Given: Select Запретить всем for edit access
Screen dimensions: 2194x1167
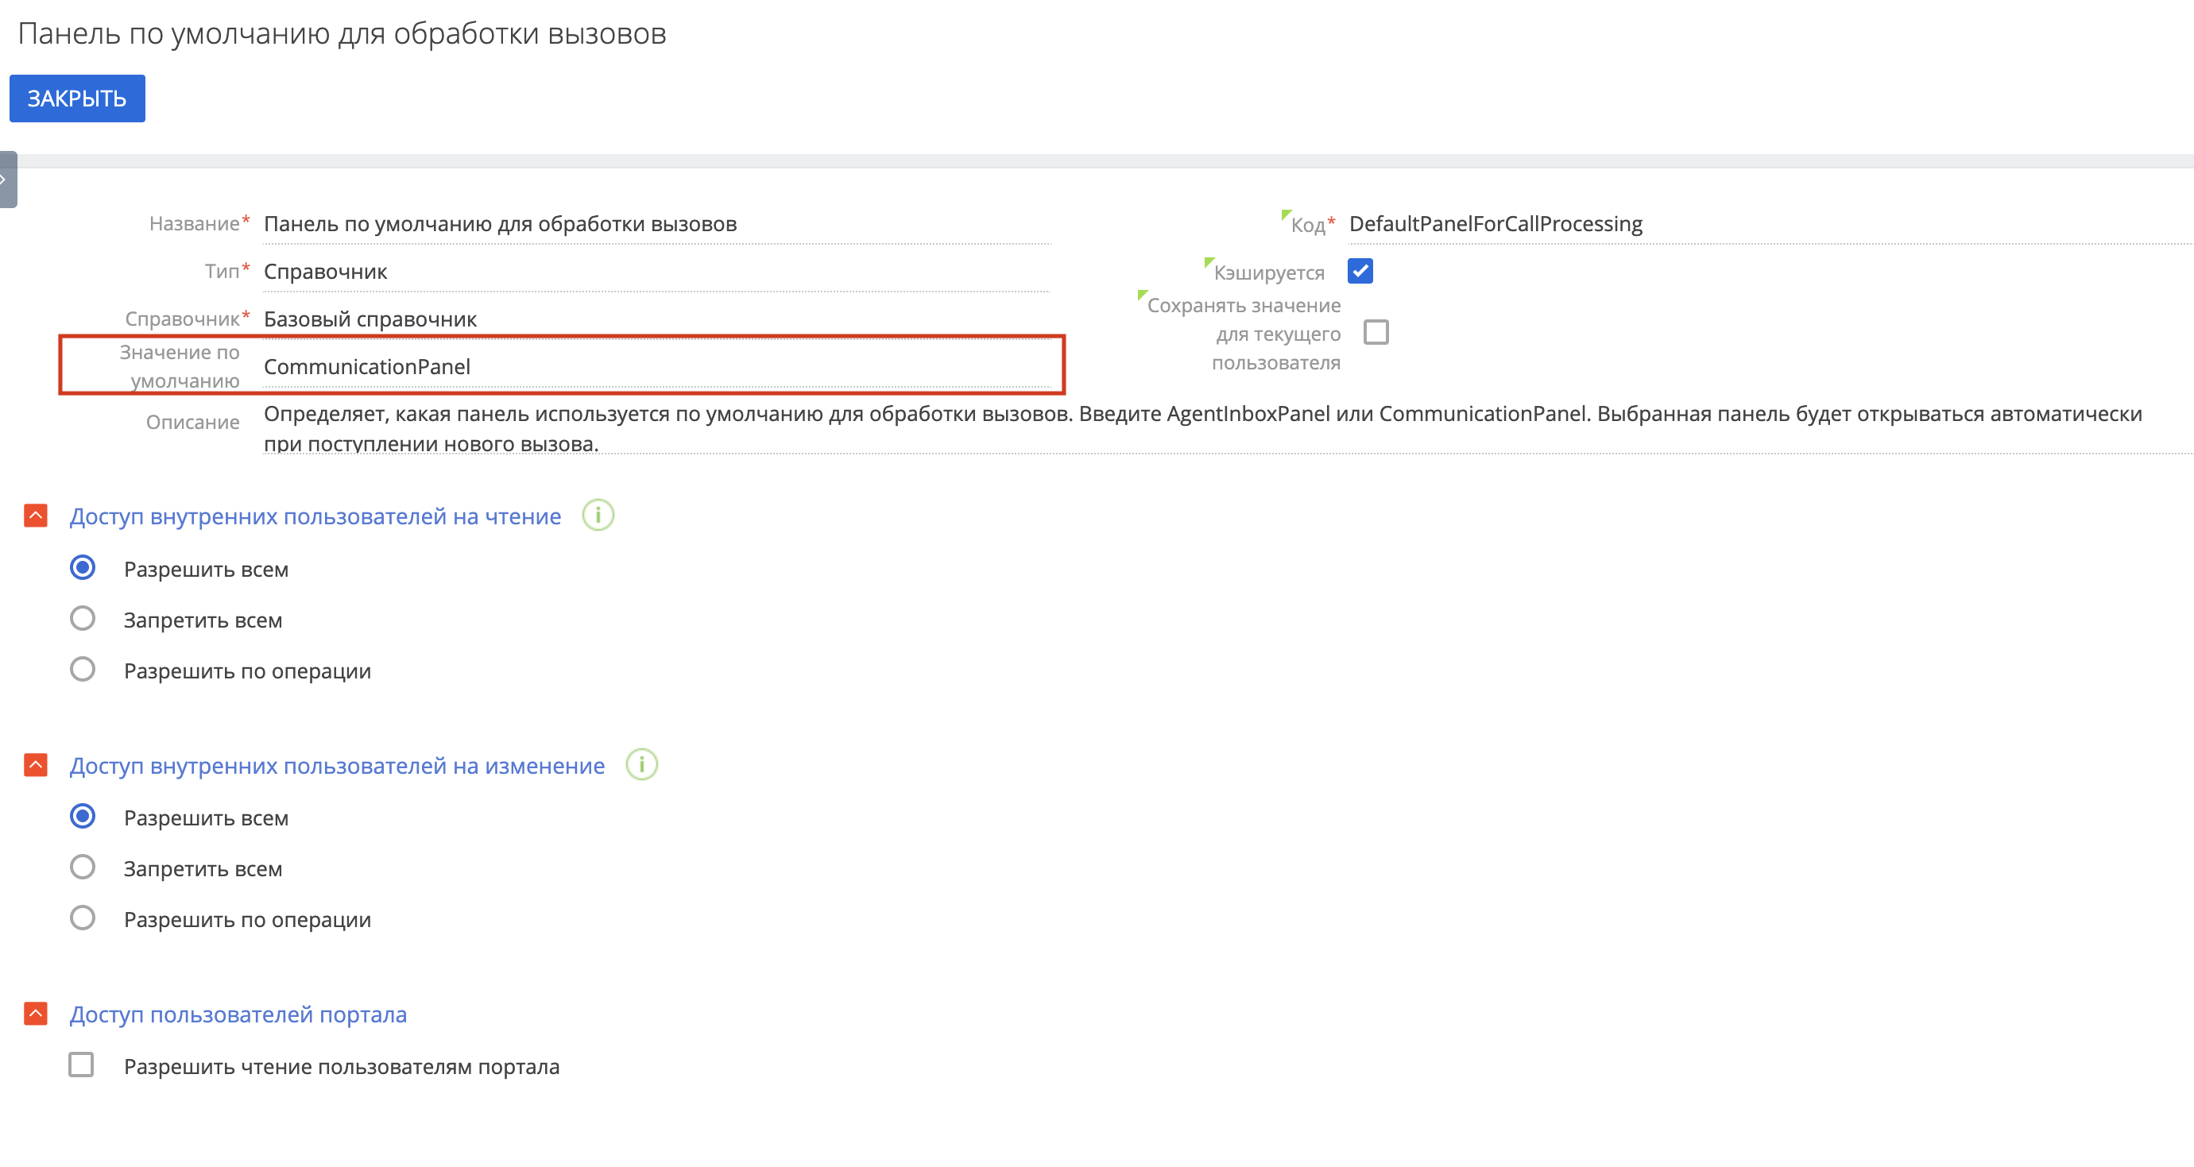Looking at the screenshot, I should (83, 868).
